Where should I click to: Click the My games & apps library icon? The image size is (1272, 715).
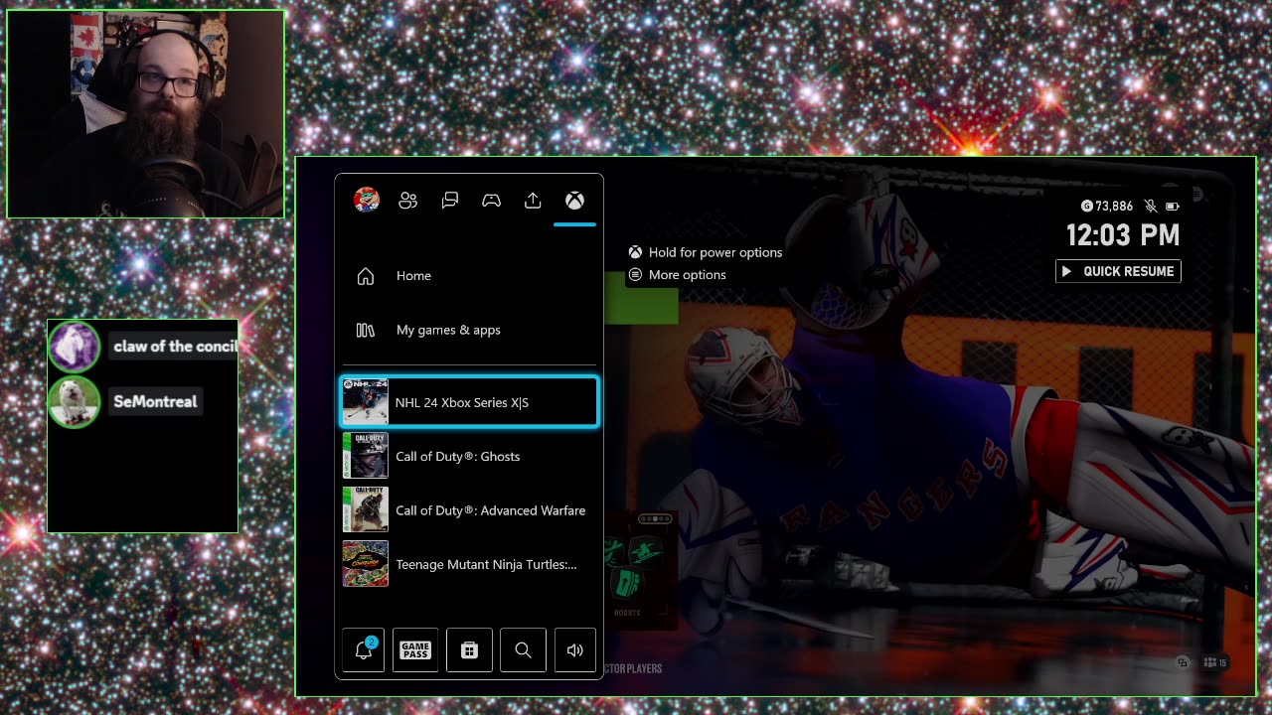coord(366,330)
